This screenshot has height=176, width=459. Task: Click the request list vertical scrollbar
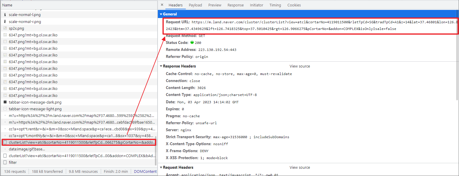pos(156,151)
